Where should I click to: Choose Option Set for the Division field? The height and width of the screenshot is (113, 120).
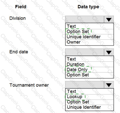pyautogui.click(x=89, y=32)
